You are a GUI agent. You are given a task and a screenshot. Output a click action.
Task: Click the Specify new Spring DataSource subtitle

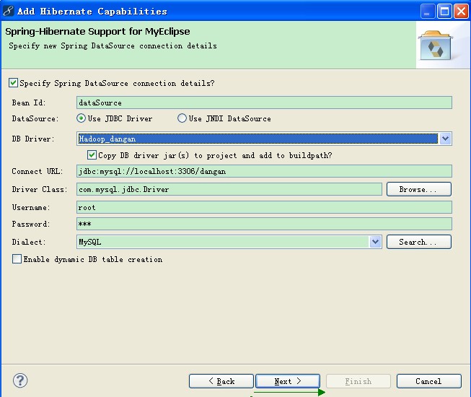tap(113, 45)
